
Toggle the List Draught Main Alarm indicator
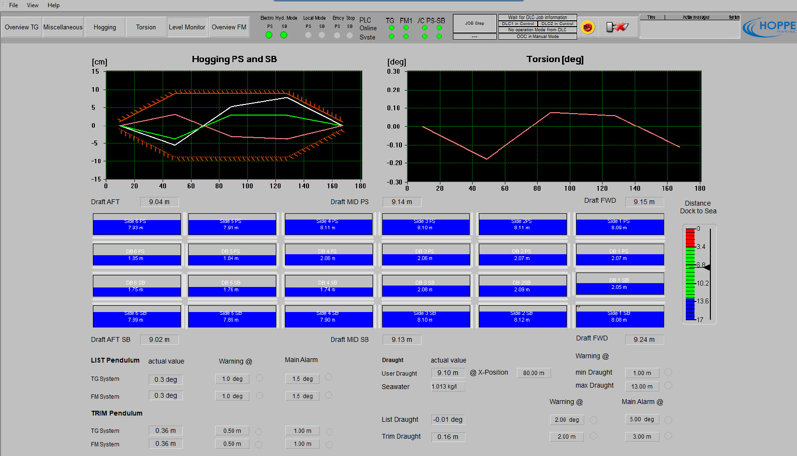[x=668, y=420]
